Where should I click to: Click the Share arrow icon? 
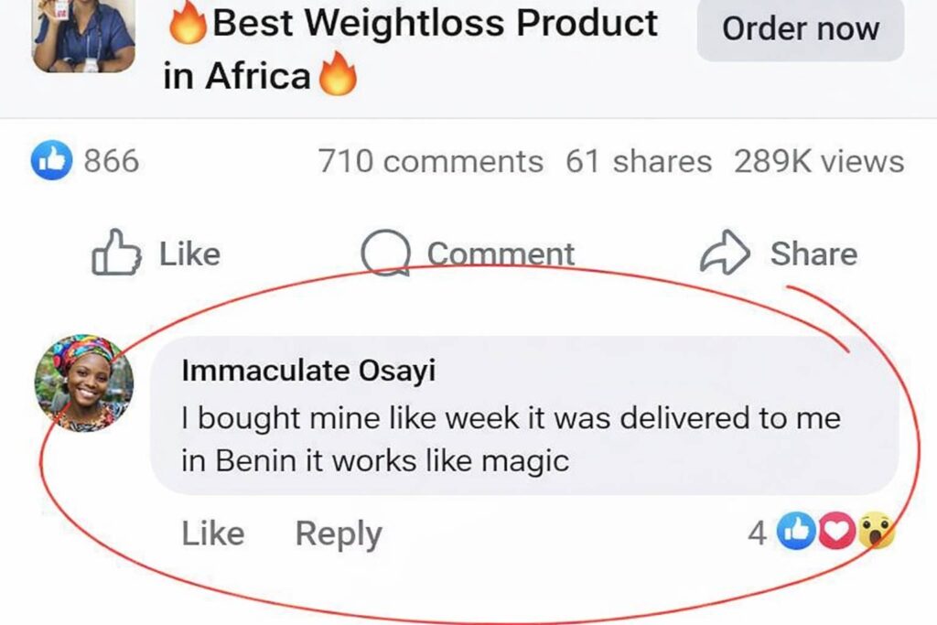726,253
